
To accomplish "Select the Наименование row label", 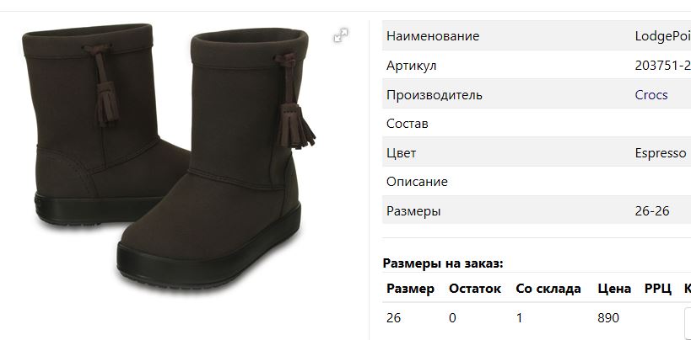I will tap(432, 36).
